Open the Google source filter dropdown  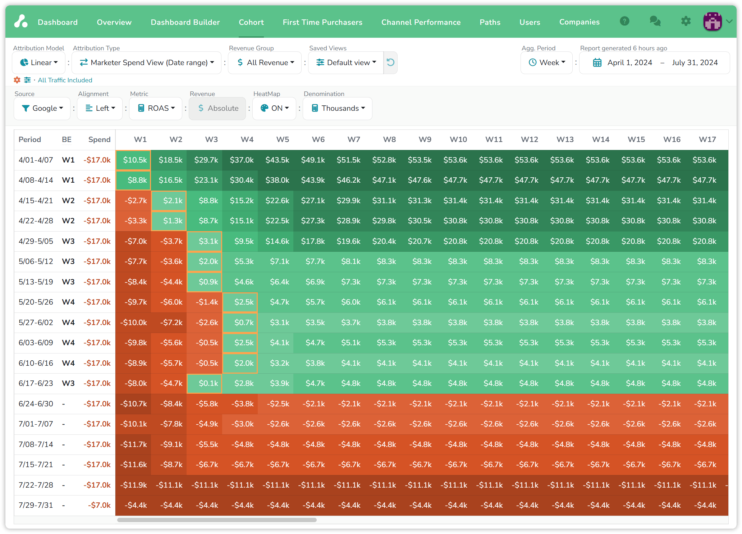coord(42,108)
